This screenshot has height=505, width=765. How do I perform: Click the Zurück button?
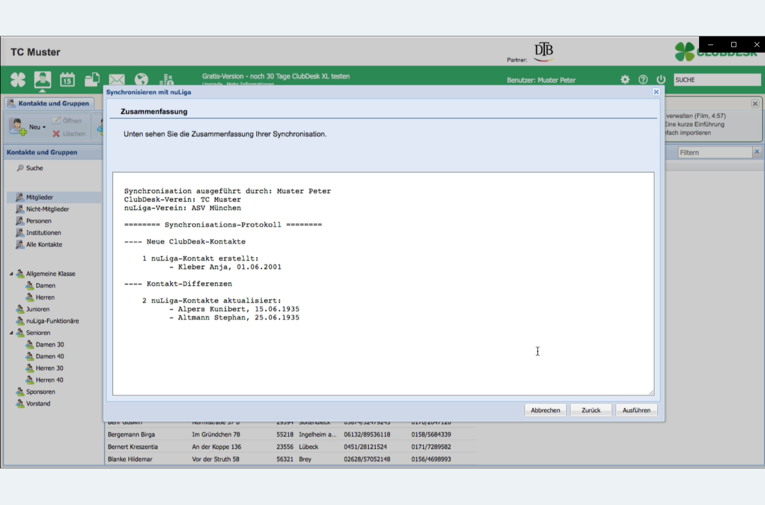591,410
